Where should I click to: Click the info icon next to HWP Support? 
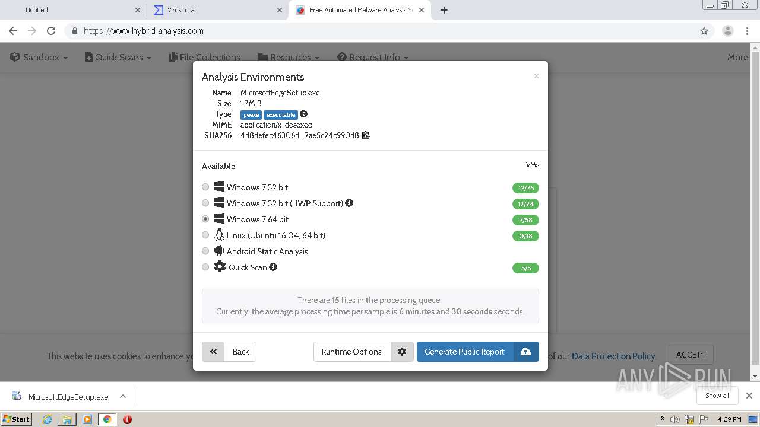tap(349, 203)
